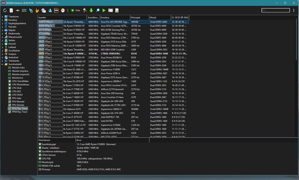This screenshot has height=180, width=299.
Task: Expand the Emolevy tree node
Action: (x=2, y=20)
